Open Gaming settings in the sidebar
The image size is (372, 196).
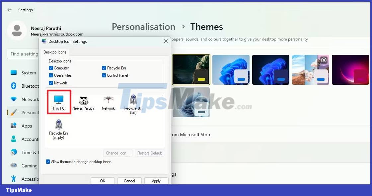click(30, 166)
